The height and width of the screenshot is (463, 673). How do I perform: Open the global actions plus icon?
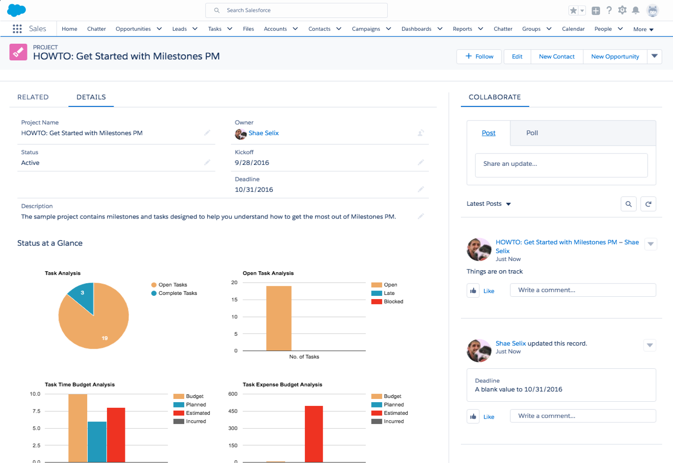[x=596, y=10]
